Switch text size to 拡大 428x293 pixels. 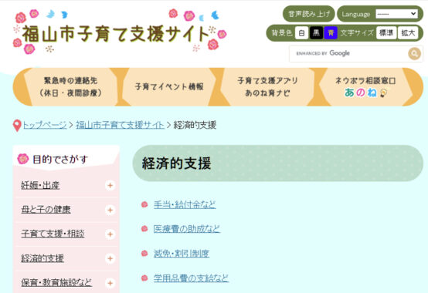click(x=408, y=33)
